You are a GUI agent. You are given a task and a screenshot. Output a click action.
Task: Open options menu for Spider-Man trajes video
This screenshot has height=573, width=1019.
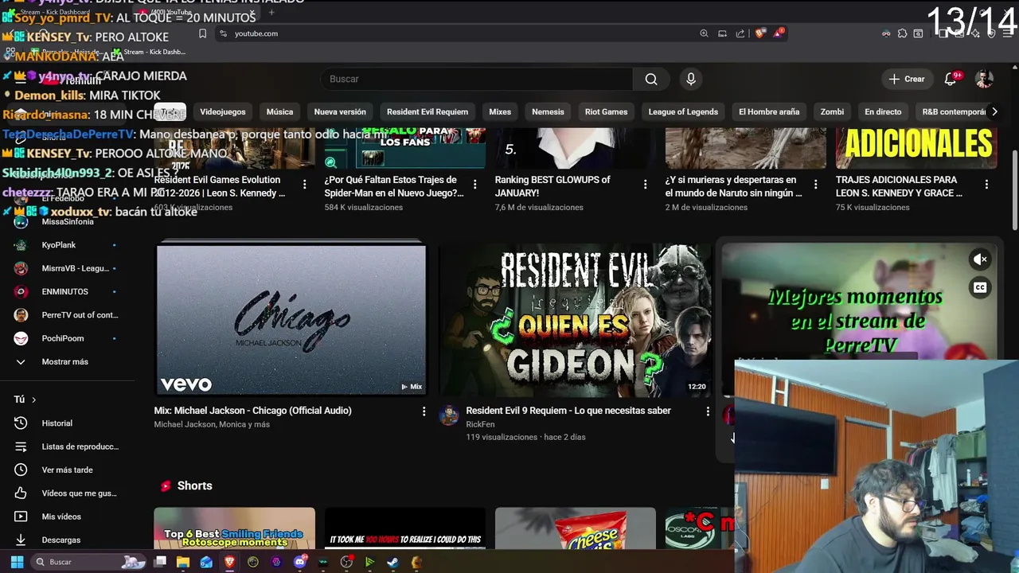pos(475,185)
